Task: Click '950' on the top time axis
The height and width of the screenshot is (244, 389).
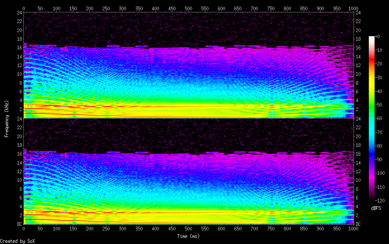Action: point(337,8)
